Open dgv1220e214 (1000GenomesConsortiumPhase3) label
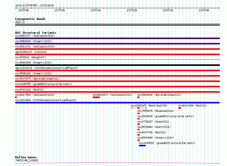Image resolution: width=227 pixels, height=166 pixels. [47, 68]
